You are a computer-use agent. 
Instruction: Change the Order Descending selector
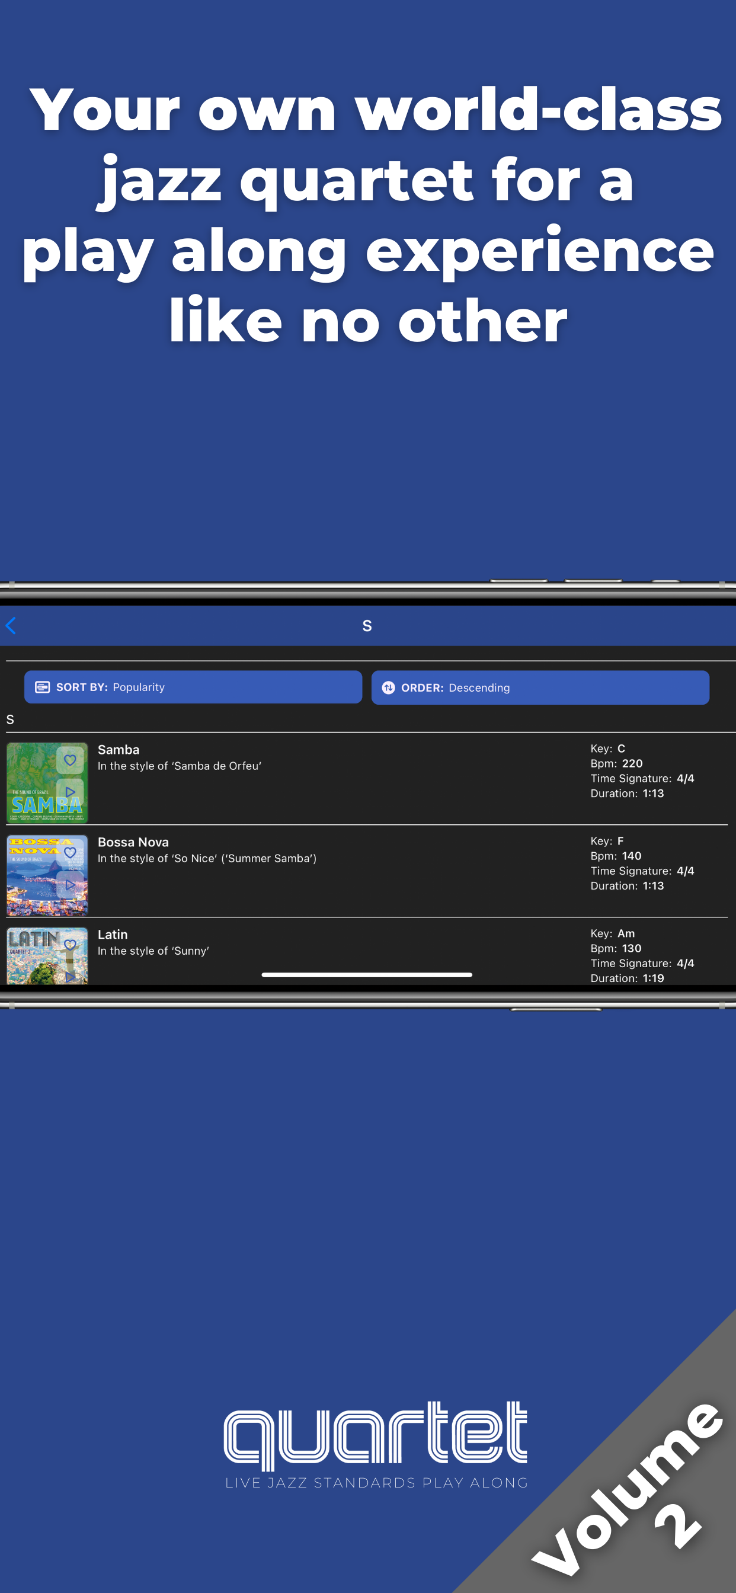[x=540, y=687]
